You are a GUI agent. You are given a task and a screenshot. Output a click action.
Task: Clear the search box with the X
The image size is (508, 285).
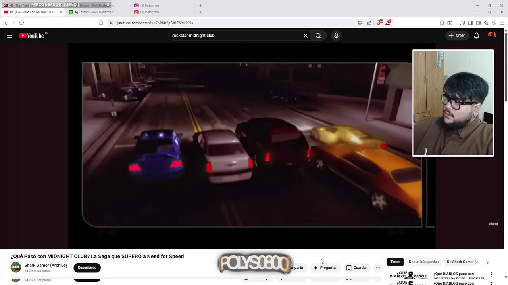pyautogui.click(x=306, y=36)
